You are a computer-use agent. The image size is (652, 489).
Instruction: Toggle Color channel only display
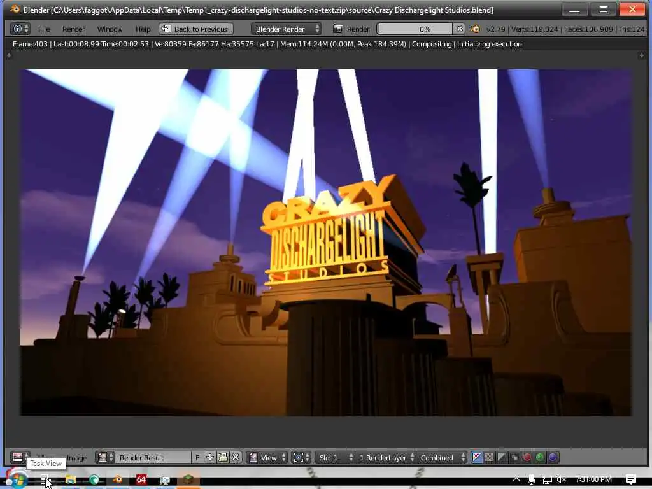pyautogui.click(x=489, y=457)
